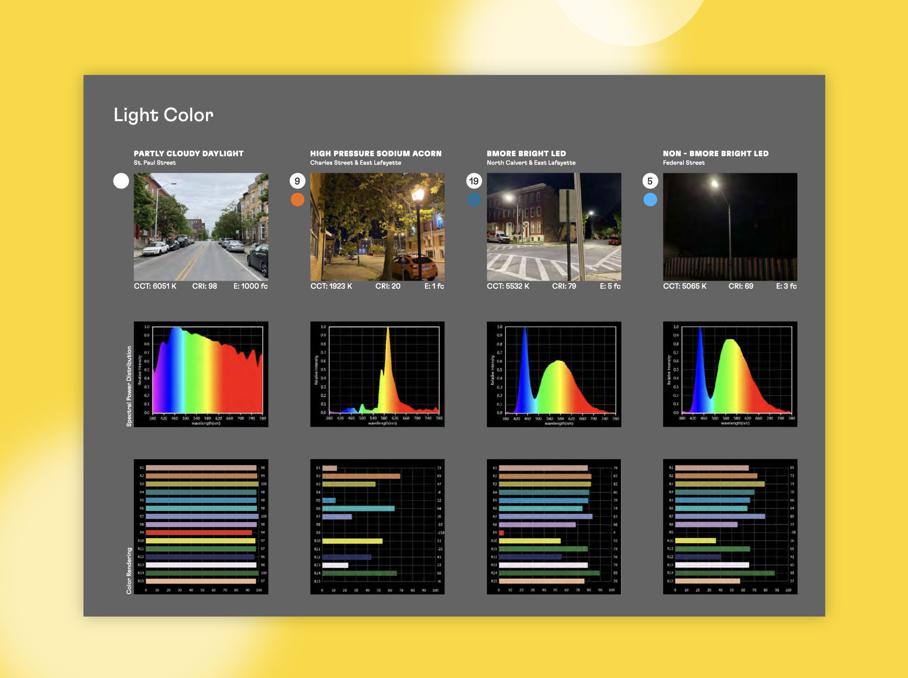Click the Non-Bmore LED color rendering chart
This screenshot has width=908, height=678.
click(x=730, y=526)
